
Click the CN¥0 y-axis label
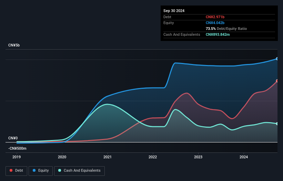[x=13, y=138]
